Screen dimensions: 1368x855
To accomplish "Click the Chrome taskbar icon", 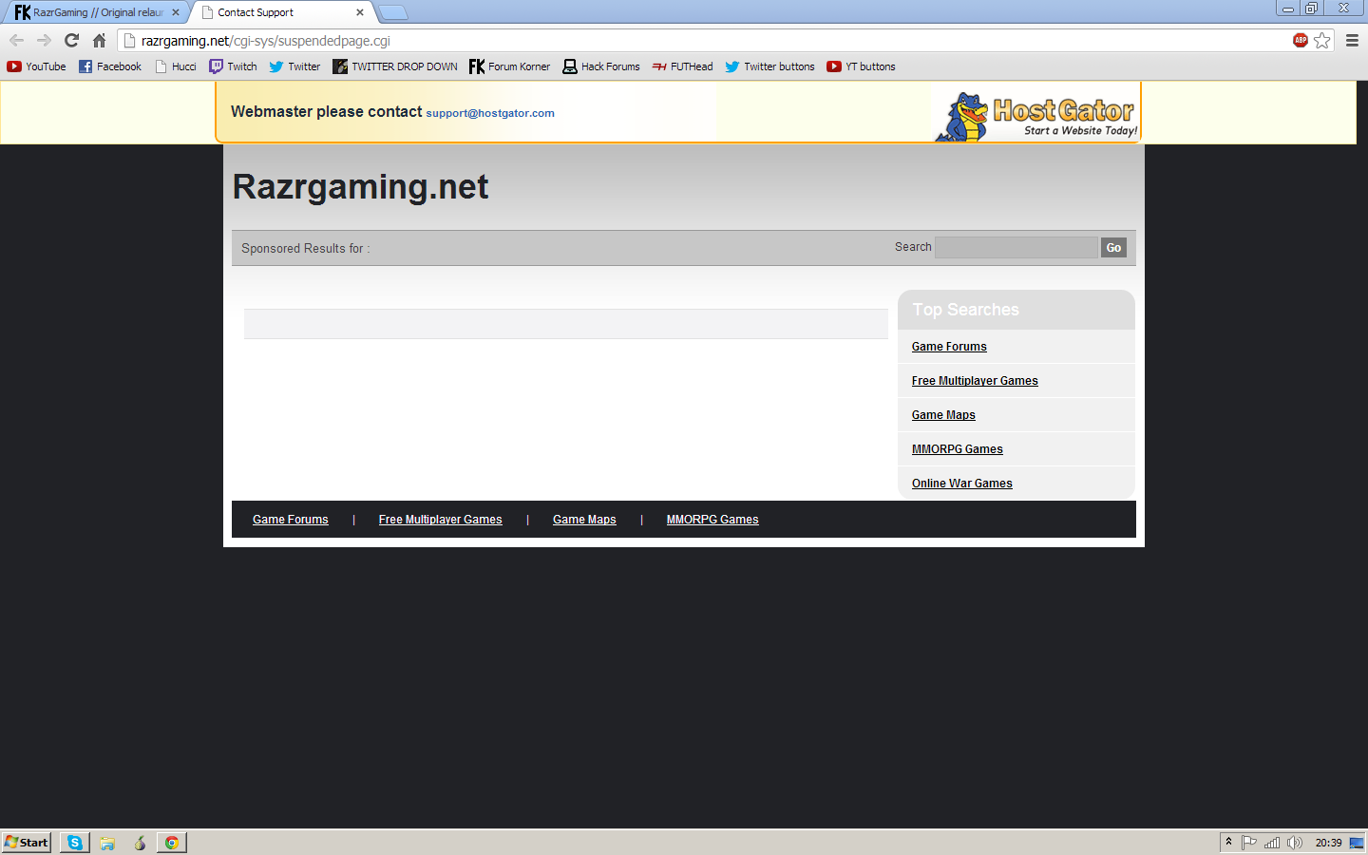I will pyautogui.click(x=172, y=843).
